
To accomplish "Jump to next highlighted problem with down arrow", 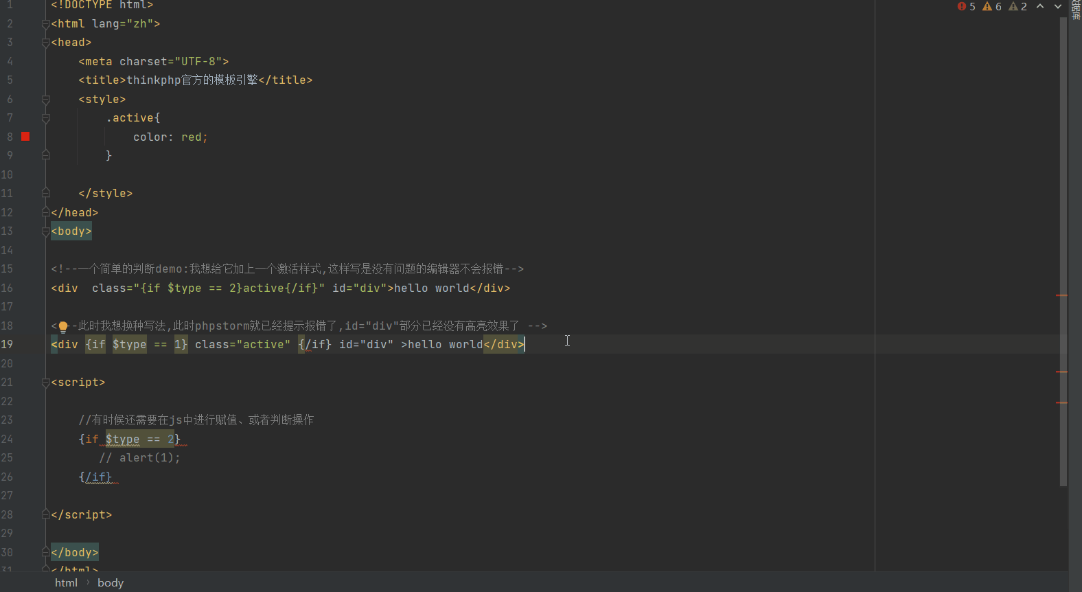I will (1058, 6).
